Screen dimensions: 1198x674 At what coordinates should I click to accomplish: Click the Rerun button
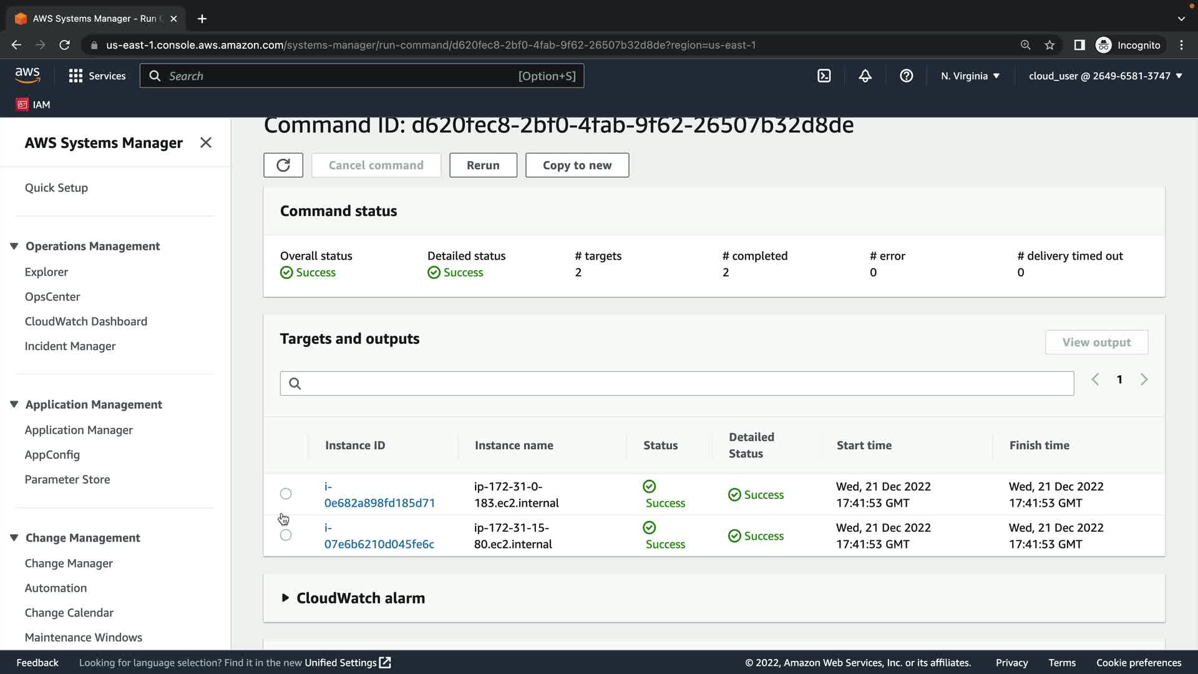click(x=483, y=165)
